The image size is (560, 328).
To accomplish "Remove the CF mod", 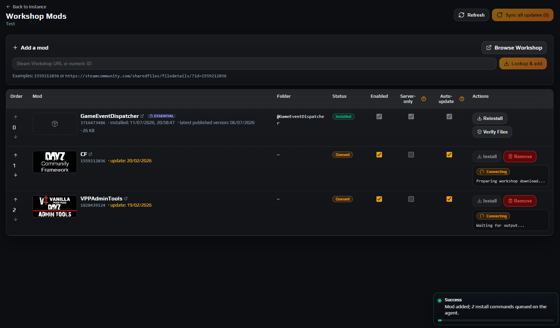I will click(520, 156).
